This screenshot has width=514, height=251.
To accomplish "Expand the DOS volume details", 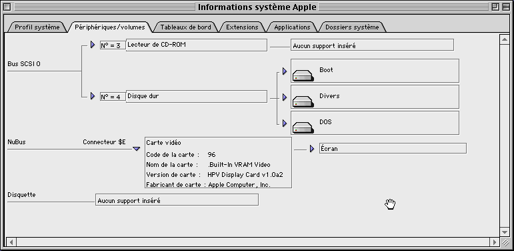I will coord(284,123).
